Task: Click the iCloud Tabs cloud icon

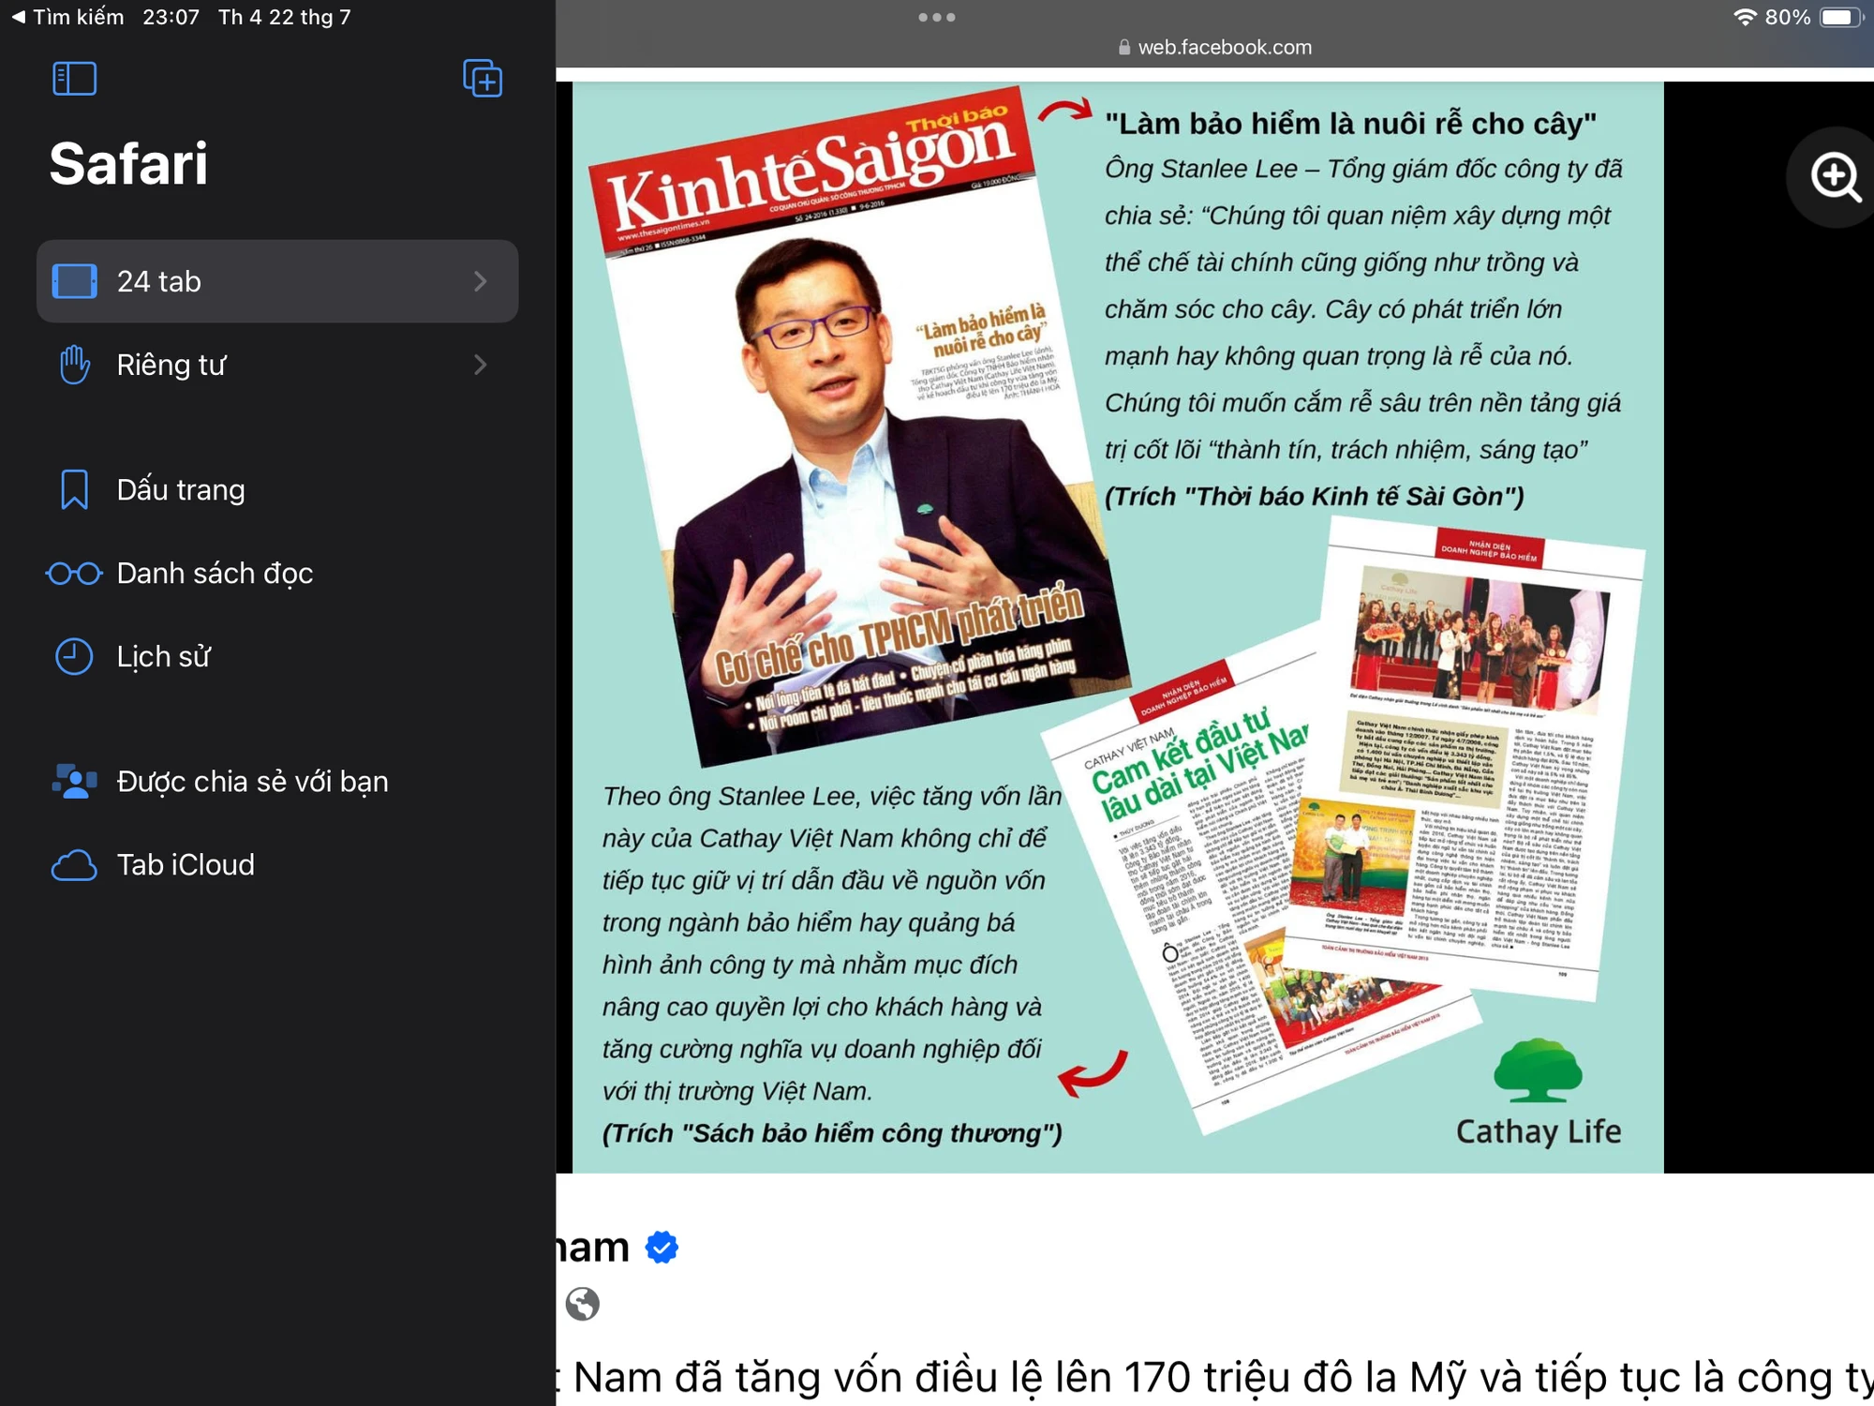Action: tap(74, 865)
